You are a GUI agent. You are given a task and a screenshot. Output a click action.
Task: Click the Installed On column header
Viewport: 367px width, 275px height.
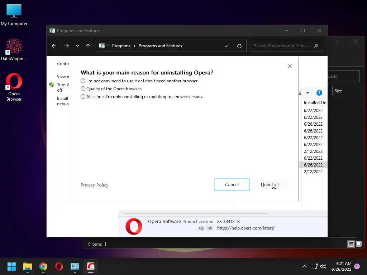[x=315, y=103]
